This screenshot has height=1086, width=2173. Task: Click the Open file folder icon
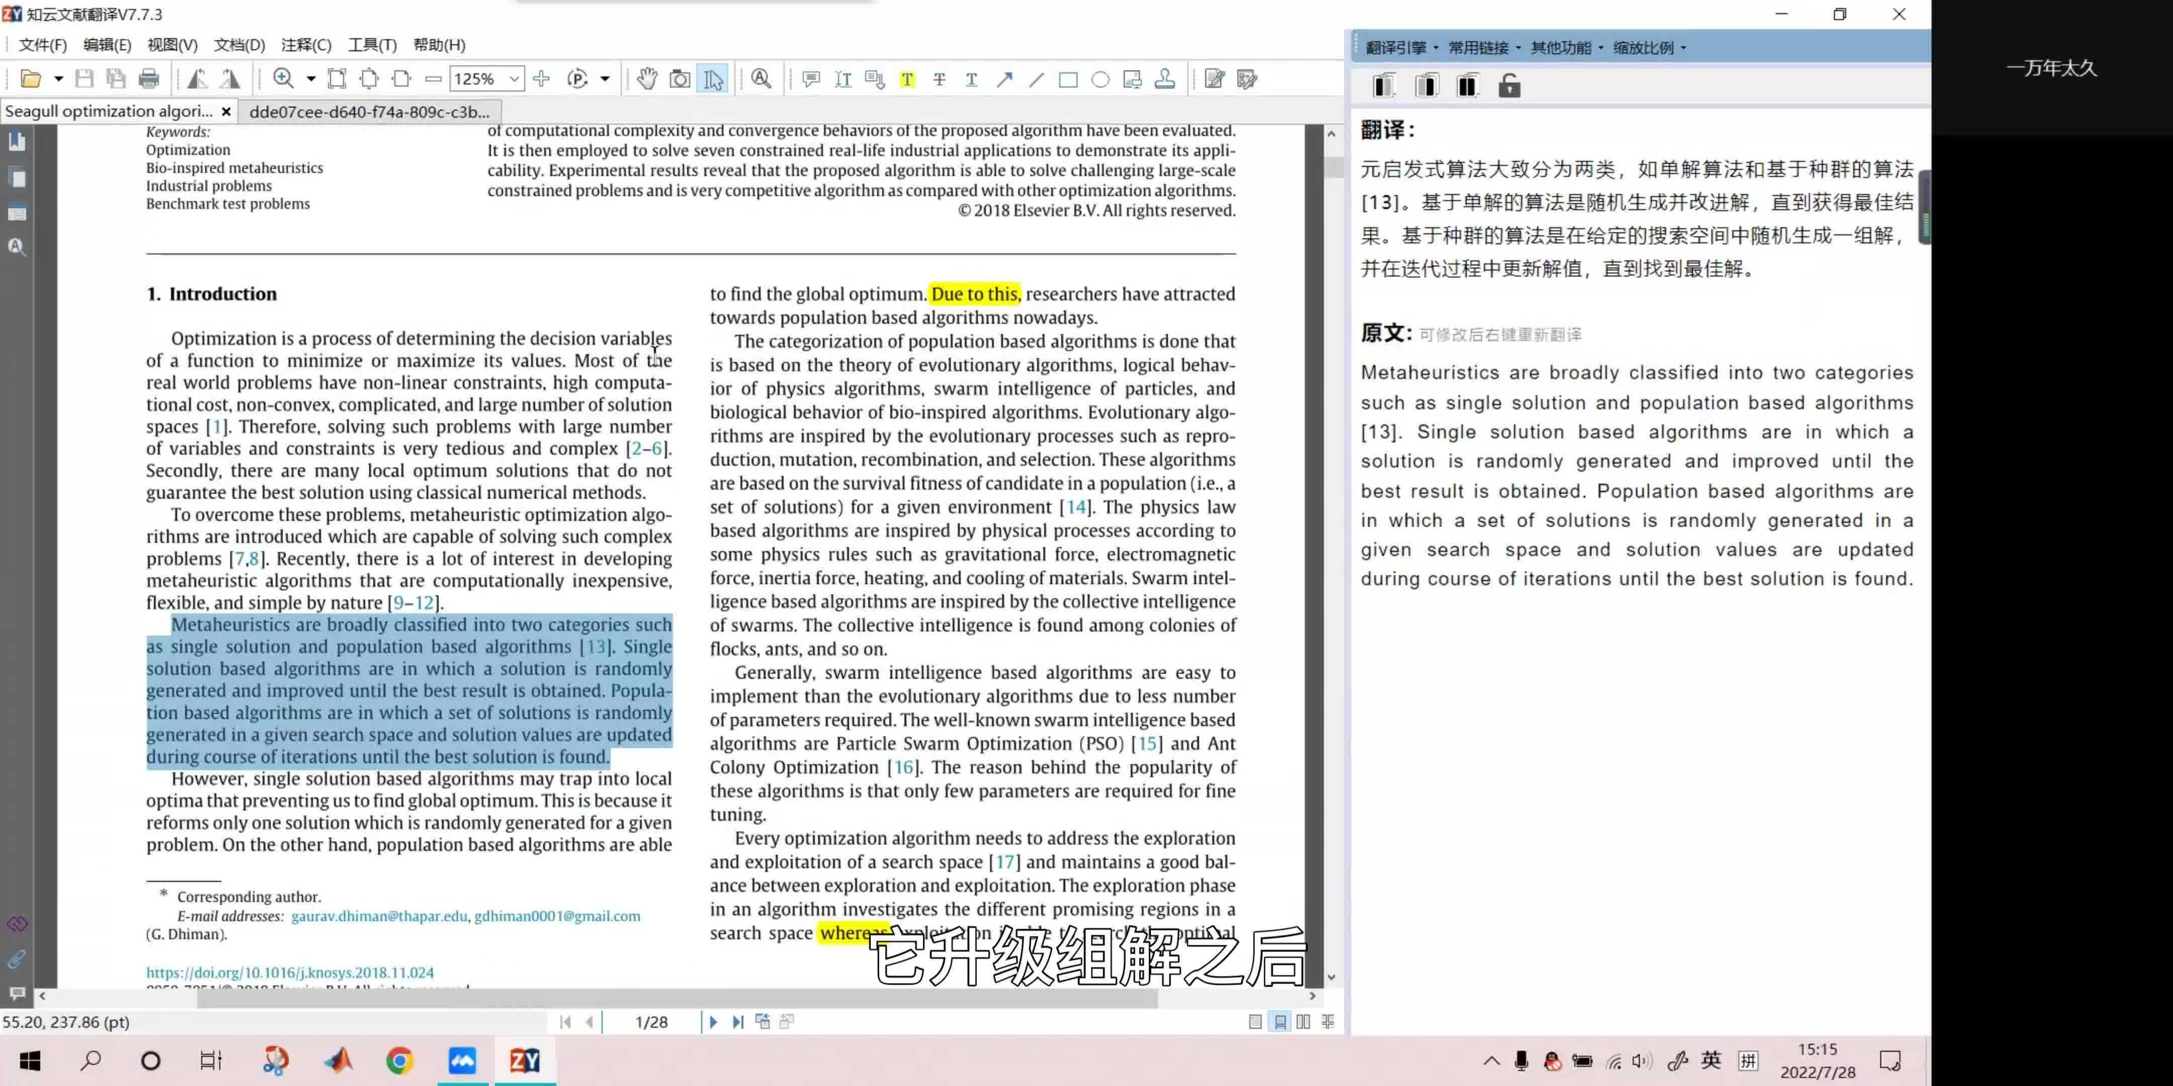pyautogui.click(x=30, y=79)
